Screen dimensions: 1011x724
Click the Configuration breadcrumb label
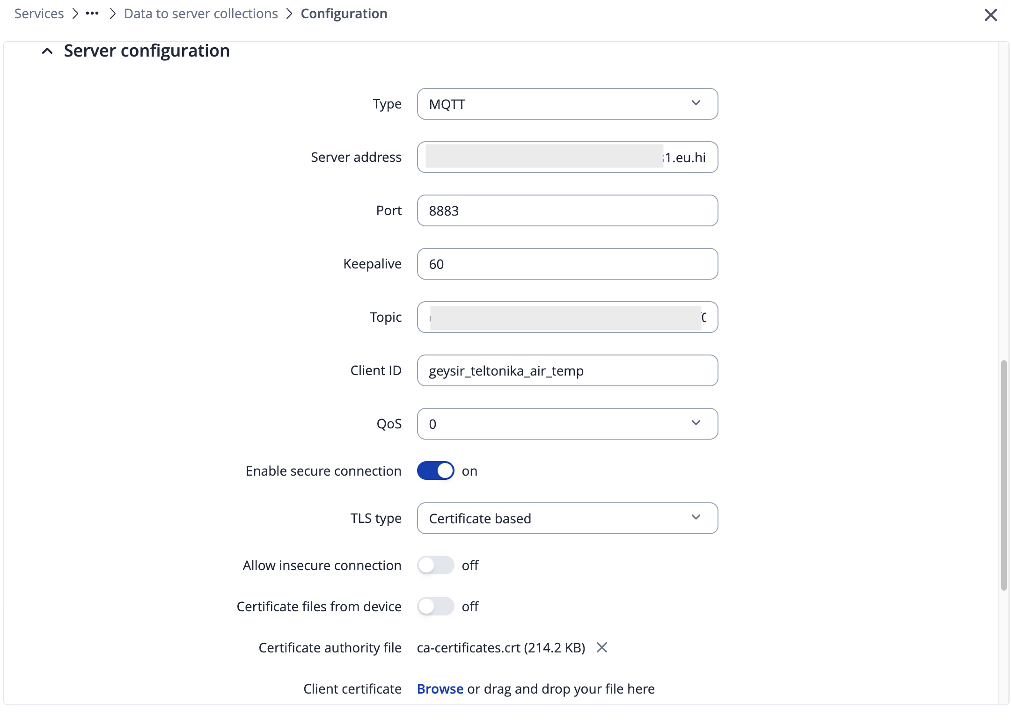(344, 14)
